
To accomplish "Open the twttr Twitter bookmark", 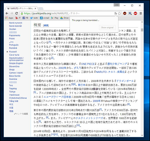I will pyautogui.click(x=34, y=18).
